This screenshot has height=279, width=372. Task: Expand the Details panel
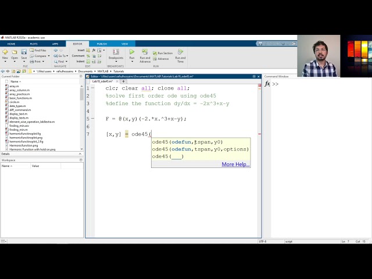[80, 154]
